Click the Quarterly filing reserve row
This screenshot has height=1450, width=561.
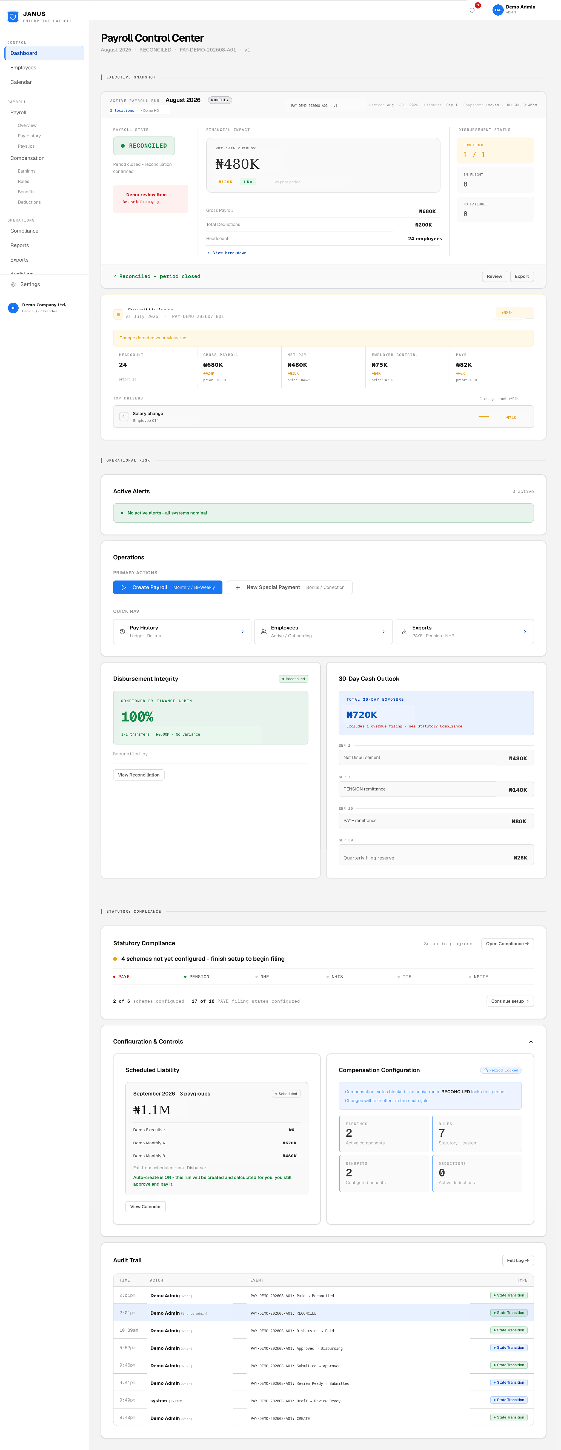point(436,855)
